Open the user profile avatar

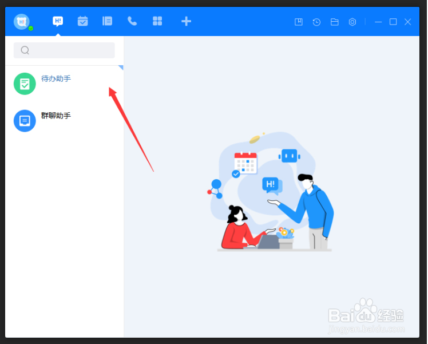coord(22,21)
